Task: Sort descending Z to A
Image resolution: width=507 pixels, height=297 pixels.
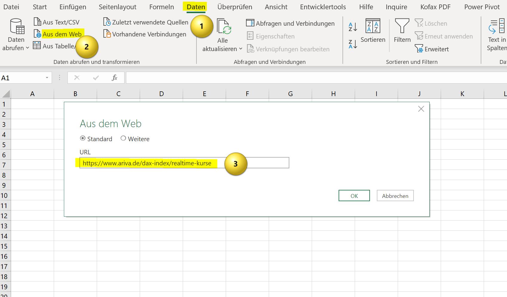Action: (x=353, y=44)
